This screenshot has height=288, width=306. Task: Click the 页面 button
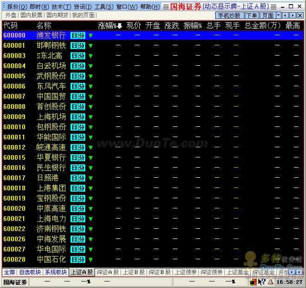268,15
